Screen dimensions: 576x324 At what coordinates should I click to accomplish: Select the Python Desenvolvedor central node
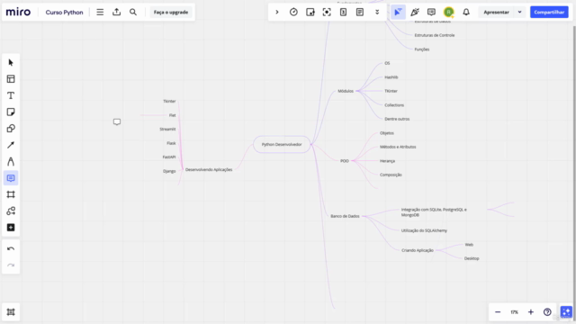(x=282, y=144)
